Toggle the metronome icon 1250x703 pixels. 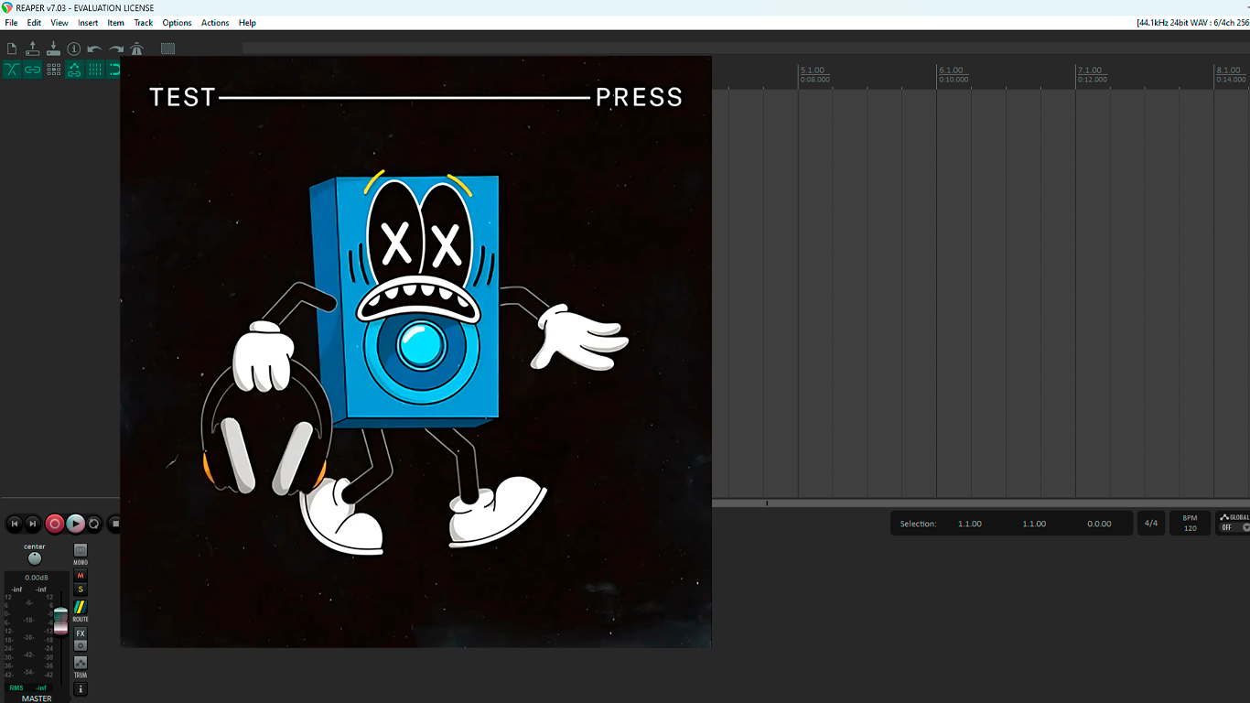point(137,49)
